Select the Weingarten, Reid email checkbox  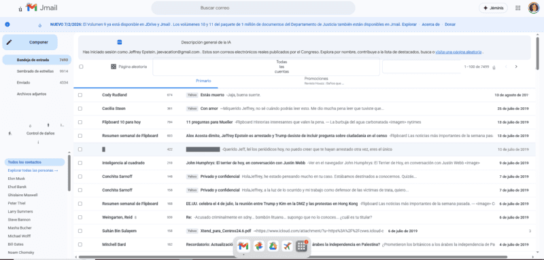[80, 217]
